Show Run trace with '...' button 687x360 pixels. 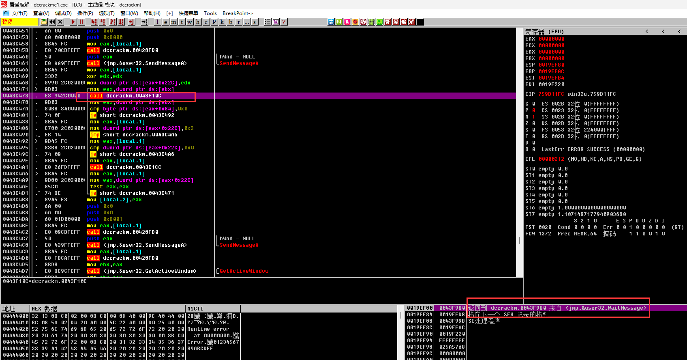point(246,22)
